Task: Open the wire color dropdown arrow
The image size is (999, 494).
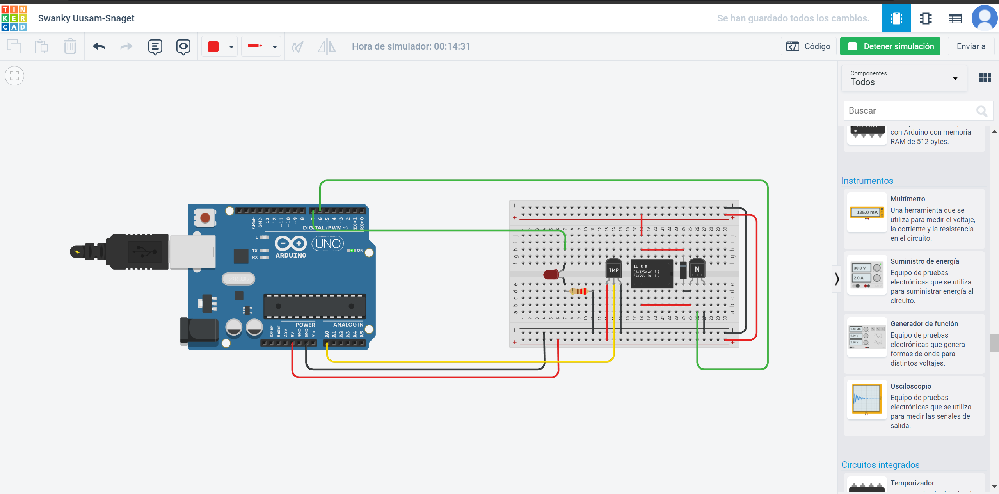Action: tap(231, 47)
